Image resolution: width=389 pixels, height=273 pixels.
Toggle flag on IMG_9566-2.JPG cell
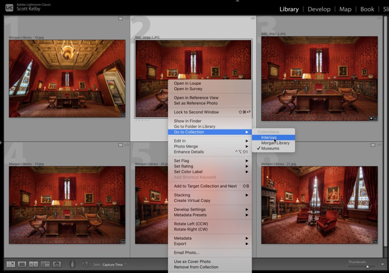click(133, 18)
